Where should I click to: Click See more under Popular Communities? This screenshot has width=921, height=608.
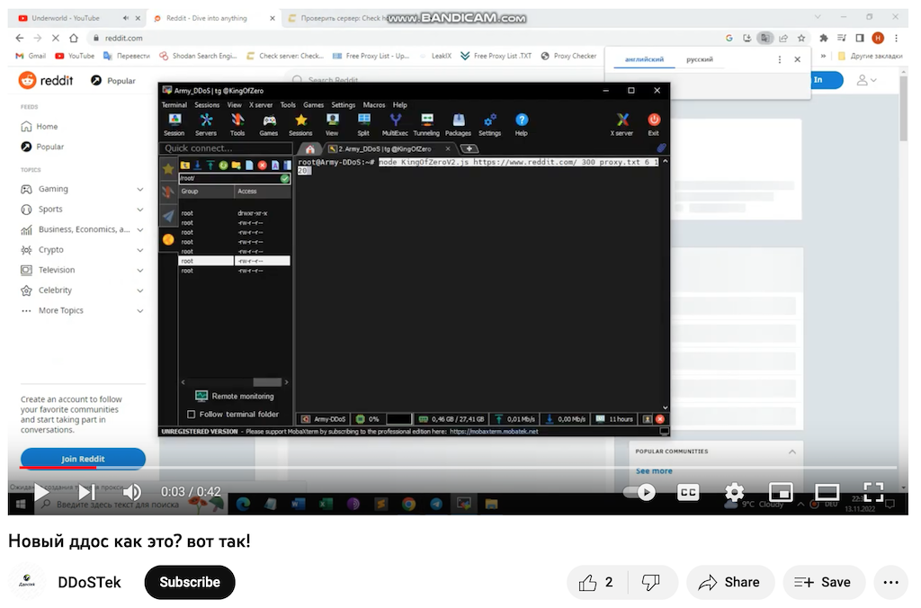pos(654,471)
